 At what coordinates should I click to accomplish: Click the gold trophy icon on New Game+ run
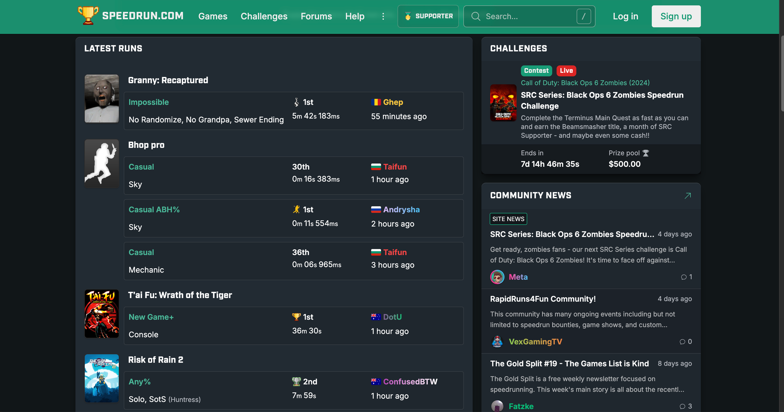[296, 317]
